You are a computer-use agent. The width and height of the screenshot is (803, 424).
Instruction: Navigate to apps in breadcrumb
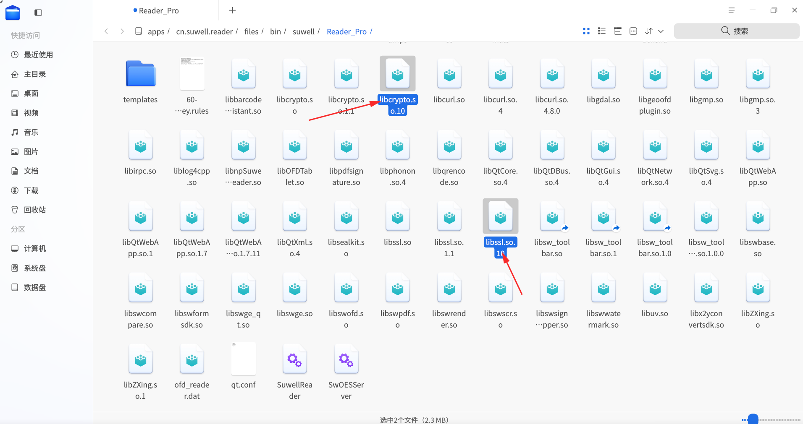point(156,31)
